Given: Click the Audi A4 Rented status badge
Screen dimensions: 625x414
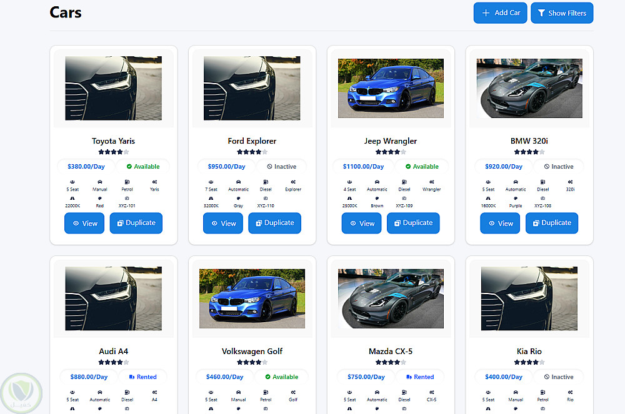Looking at the screenshot, I should [x=142, y=377].
